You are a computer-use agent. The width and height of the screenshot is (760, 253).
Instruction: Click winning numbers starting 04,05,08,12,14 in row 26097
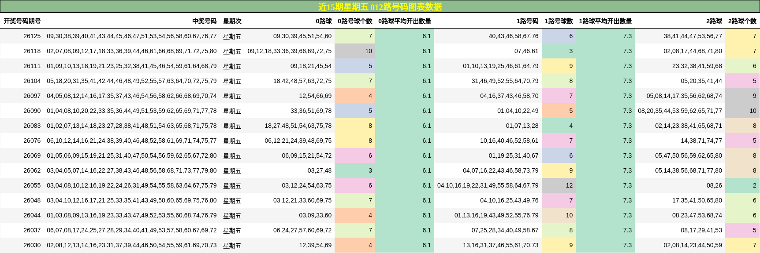(132, 96)
